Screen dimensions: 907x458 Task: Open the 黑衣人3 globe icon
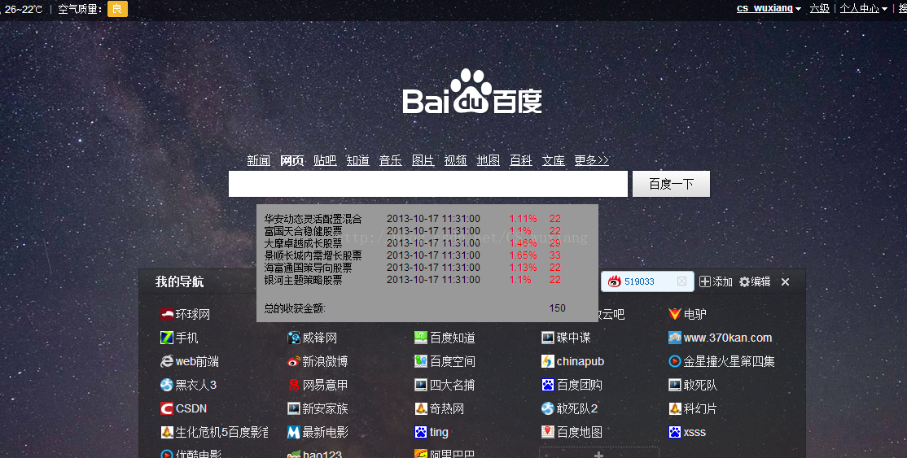[167, 385]
